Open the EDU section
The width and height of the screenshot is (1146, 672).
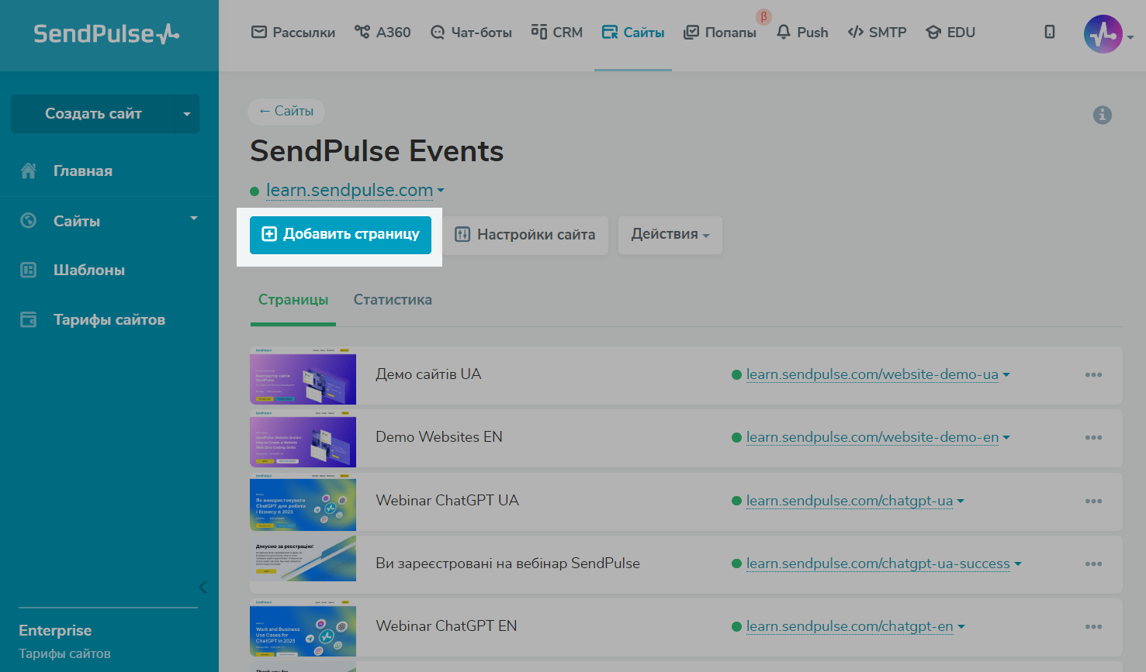point(950,33)
